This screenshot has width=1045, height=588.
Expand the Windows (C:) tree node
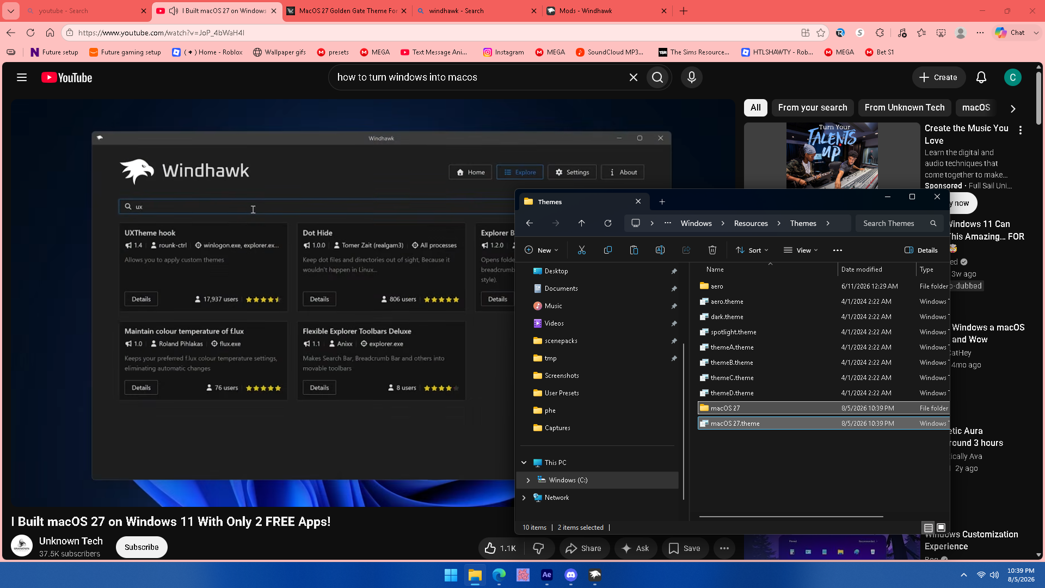528,480
